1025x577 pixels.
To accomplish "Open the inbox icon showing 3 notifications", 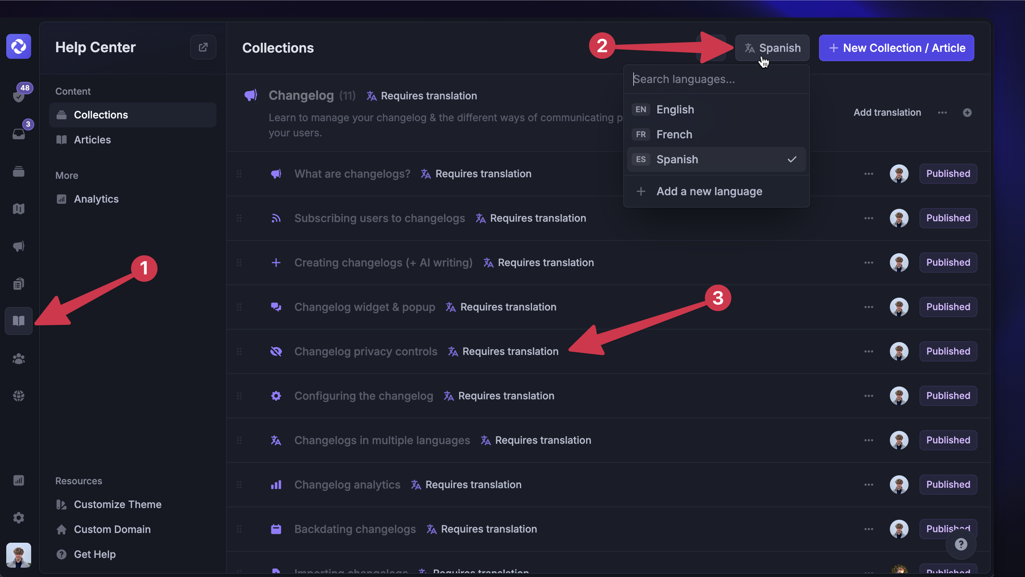I will 18,133.
